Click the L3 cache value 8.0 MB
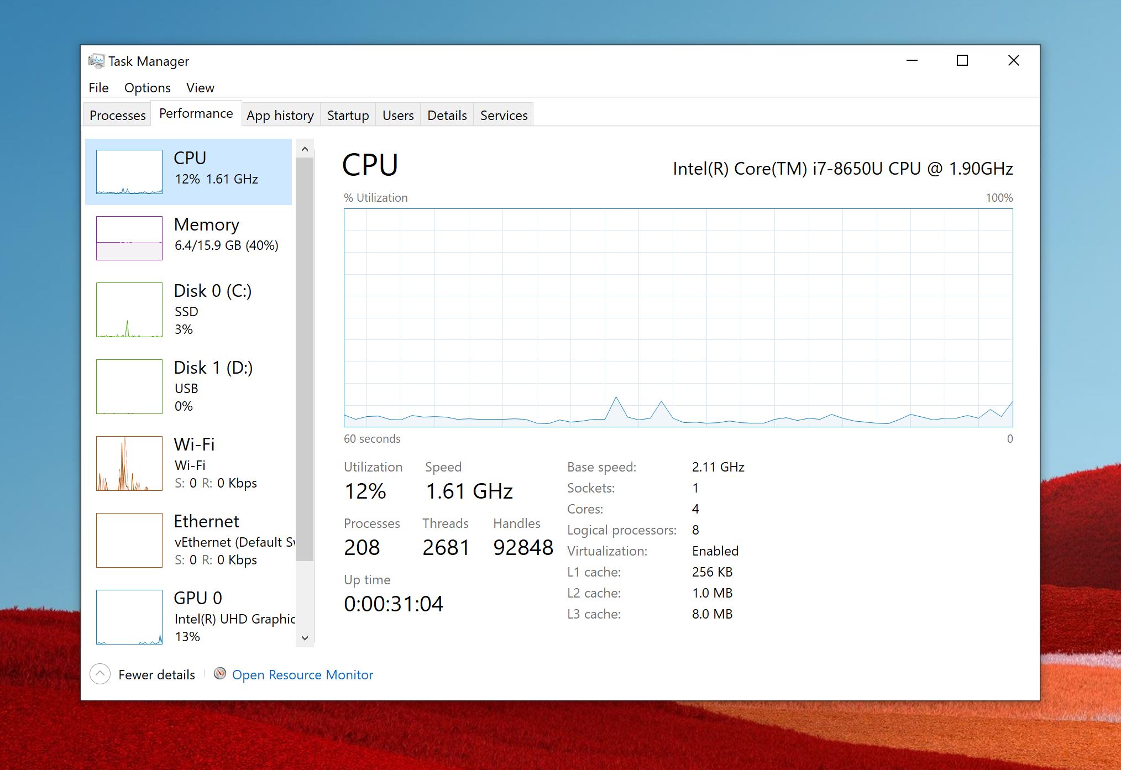The image size is (1121, 770). pos(712,614)
